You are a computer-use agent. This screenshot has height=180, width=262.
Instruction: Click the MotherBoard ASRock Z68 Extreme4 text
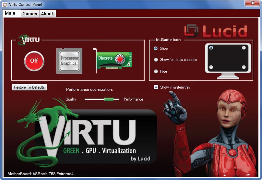click(41, 174)
